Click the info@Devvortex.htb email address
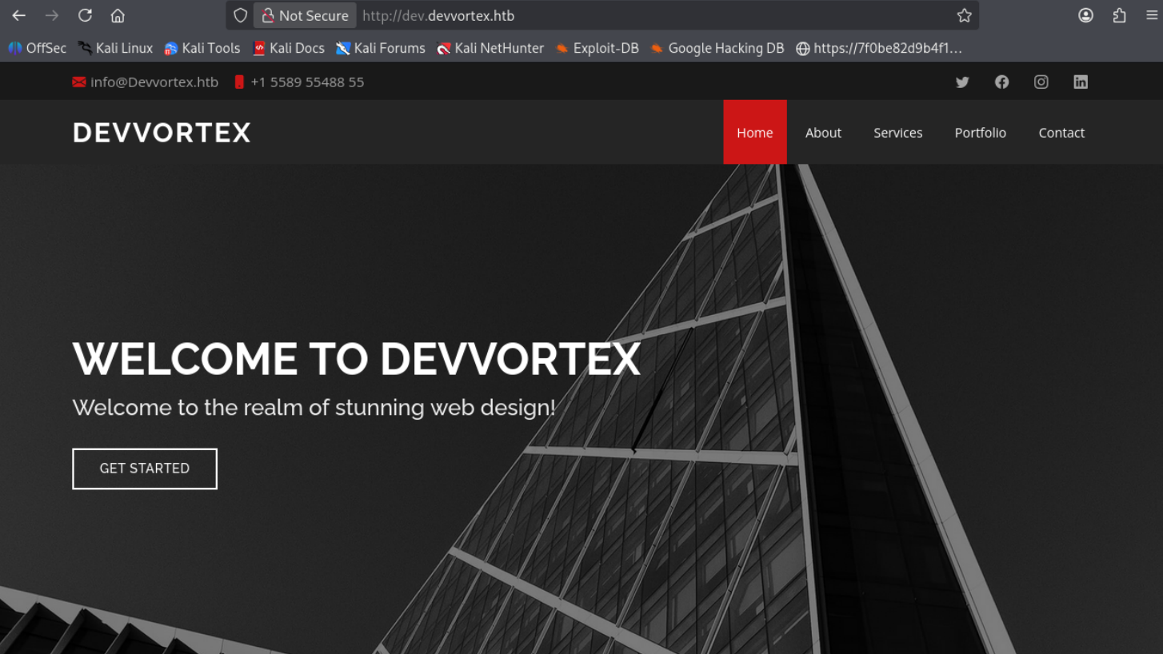 tap(154, 82)
